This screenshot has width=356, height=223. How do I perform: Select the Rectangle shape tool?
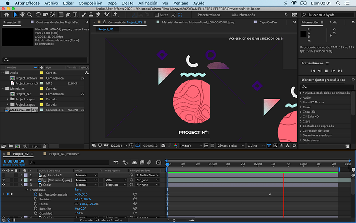(61, 14)
